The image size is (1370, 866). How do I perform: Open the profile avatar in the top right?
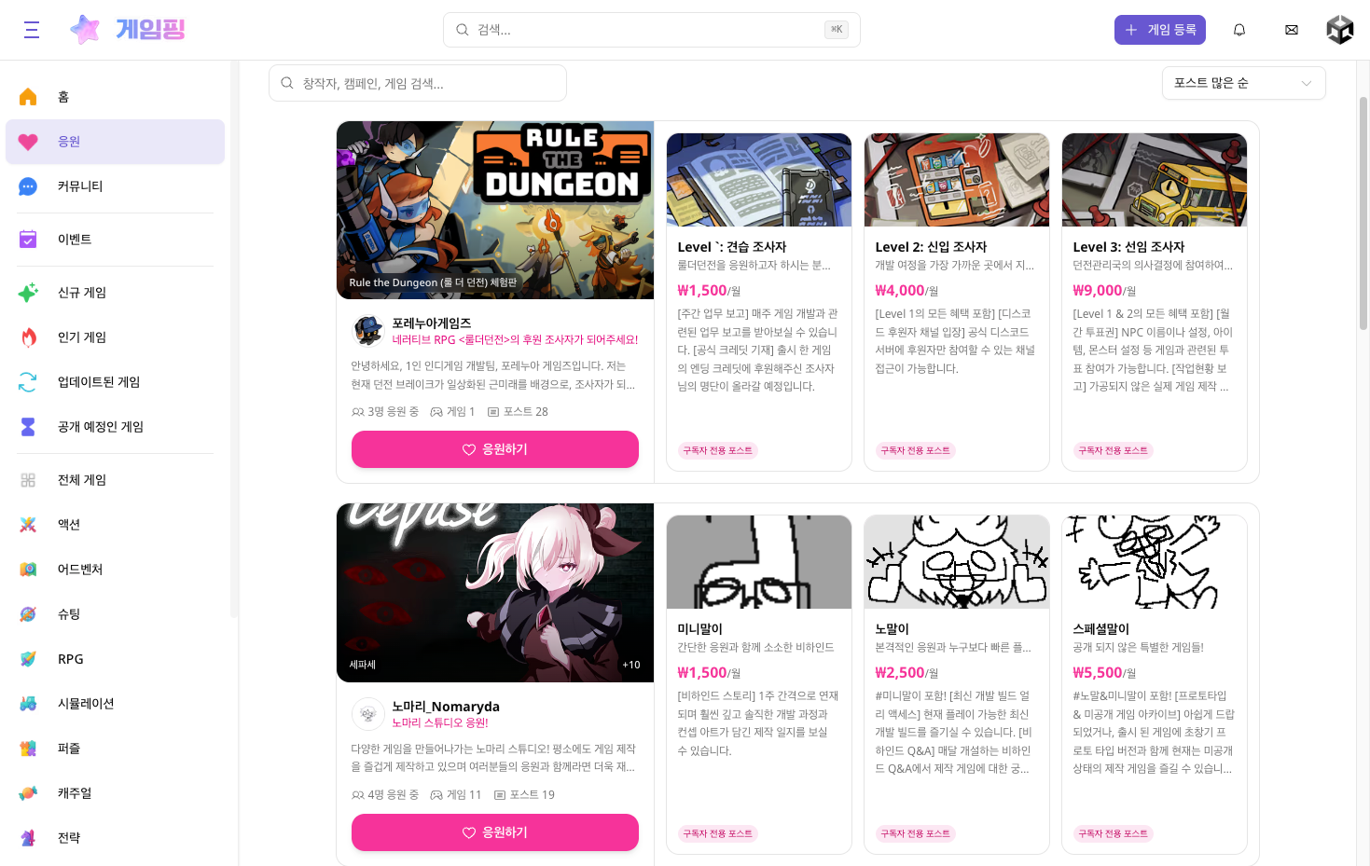point(1339,29)
